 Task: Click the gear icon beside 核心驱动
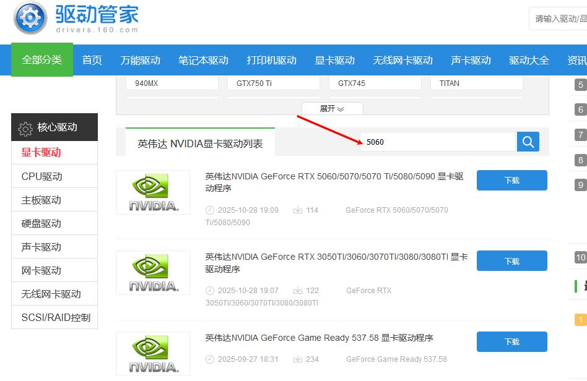25,129
